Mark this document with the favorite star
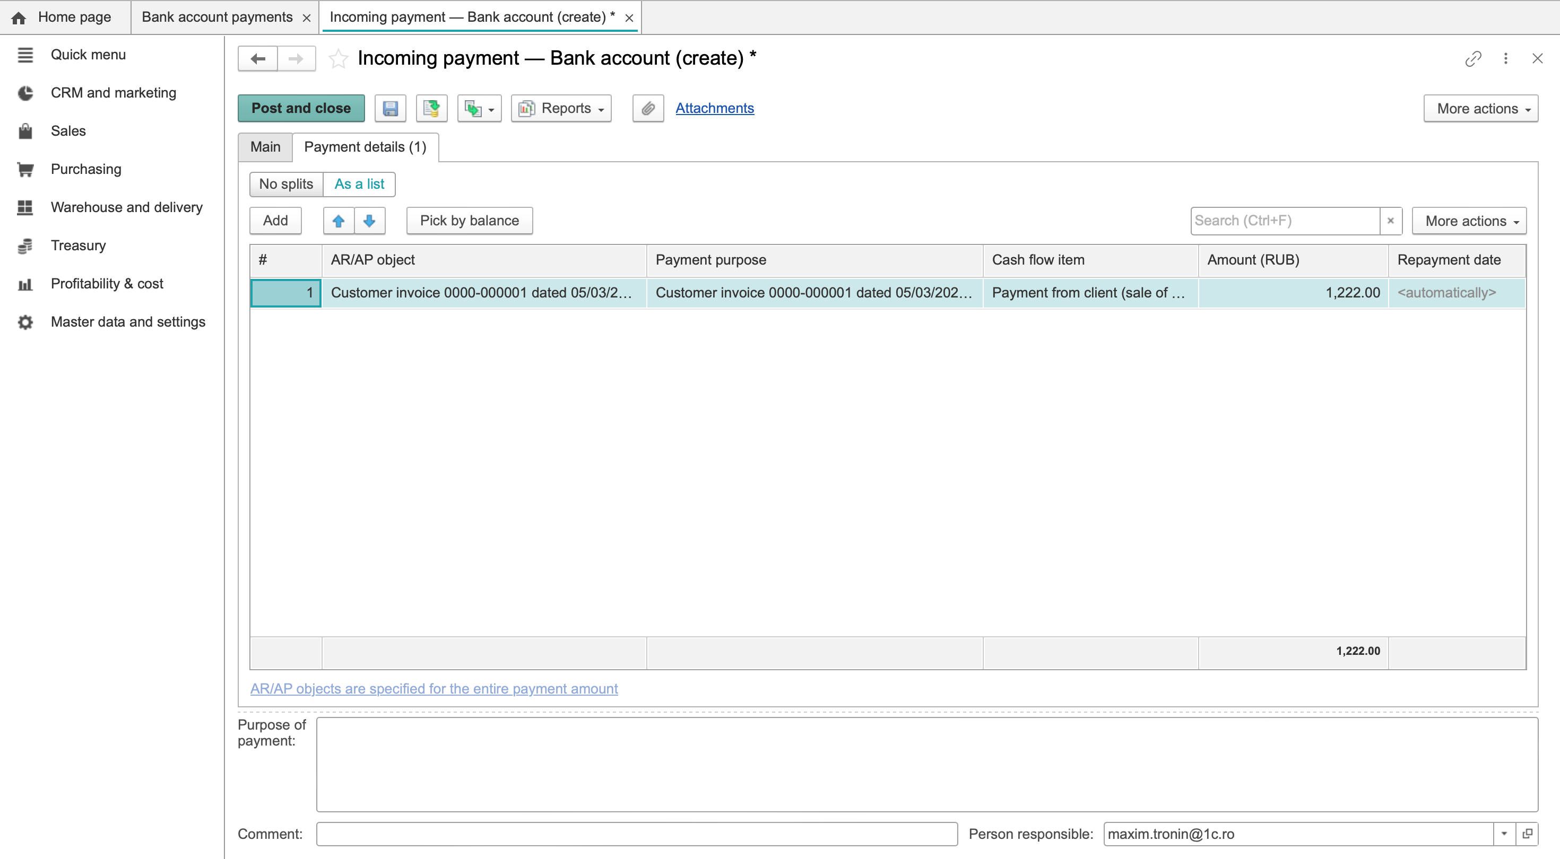The image size is (1560, 859). point(338,59)
